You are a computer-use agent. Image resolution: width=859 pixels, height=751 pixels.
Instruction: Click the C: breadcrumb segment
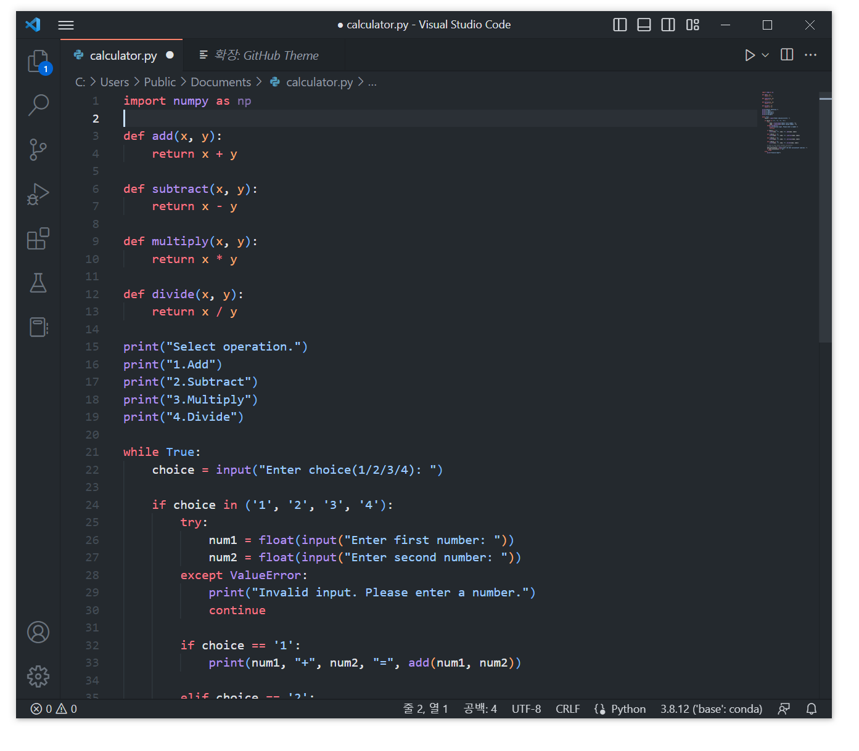[80, 82]
